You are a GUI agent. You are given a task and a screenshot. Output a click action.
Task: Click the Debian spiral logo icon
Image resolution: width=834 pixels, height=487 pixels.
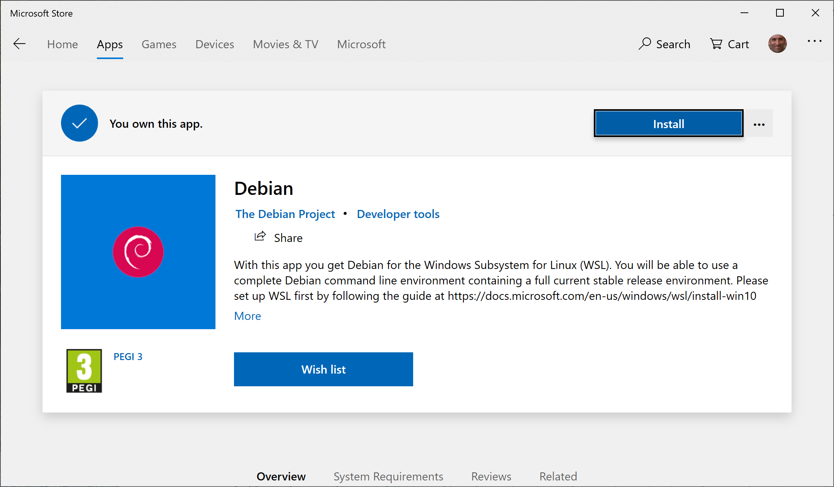click(139, 251)
